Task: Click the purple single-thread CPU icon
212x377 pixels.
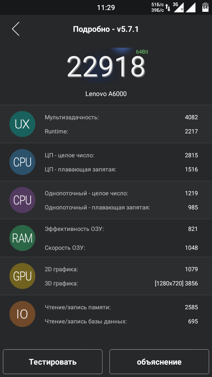Action: pos(22,200)
